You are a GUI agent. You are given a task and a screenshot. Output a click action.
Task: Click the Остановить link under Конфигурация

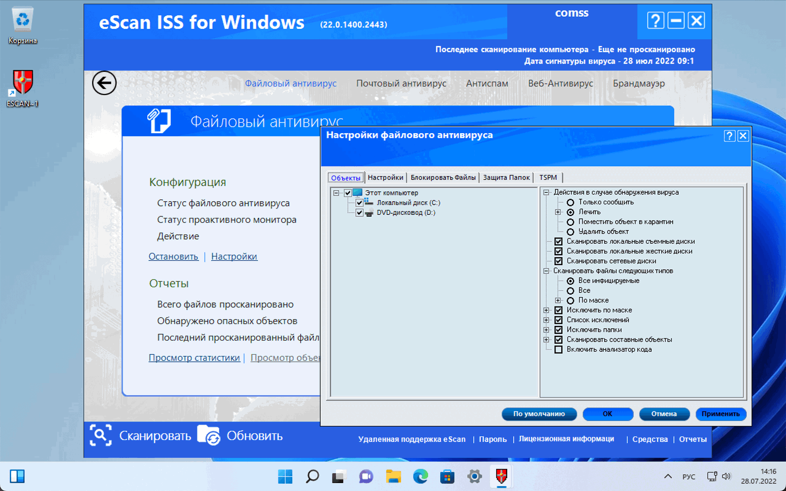click(173, 256)
